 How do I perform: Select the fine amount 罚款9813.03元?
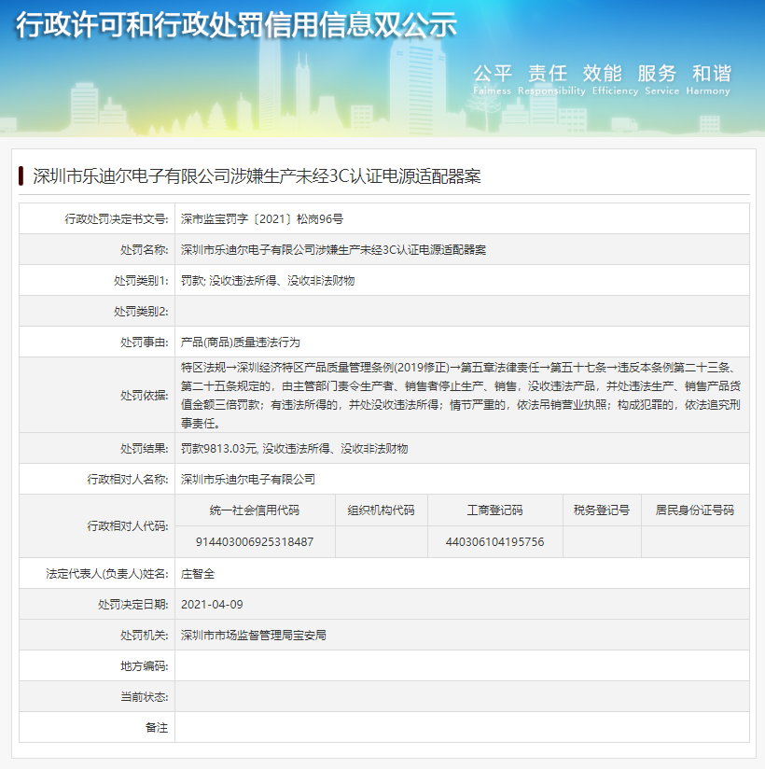point(218,449)
